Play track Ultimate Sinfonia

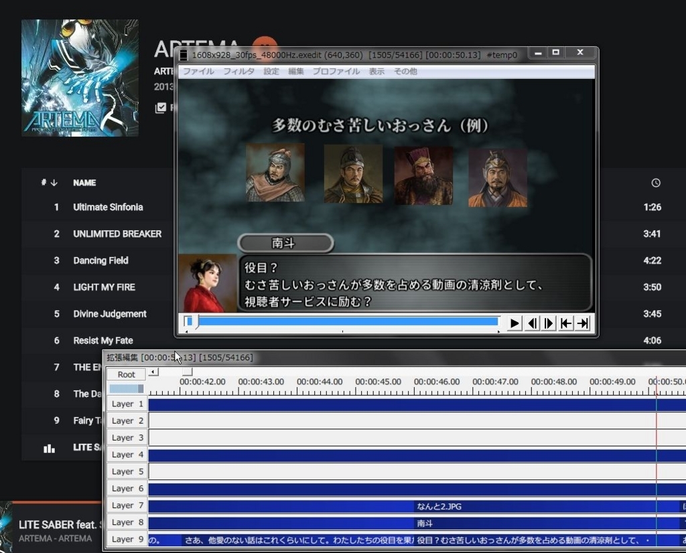(x=108, y=208)
